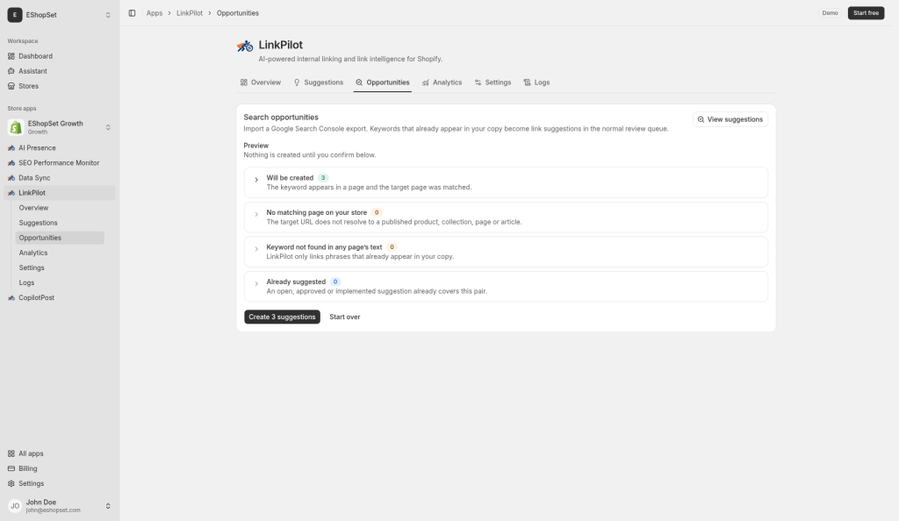Expand No matching page on your store
Viewport: 899px width, 521px height.
pyautogui.click(x=506, y=217)
